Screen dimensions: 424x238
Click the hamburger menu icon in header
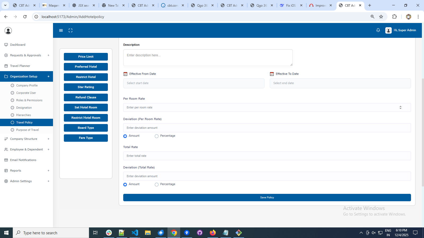(x=61, y=30)
